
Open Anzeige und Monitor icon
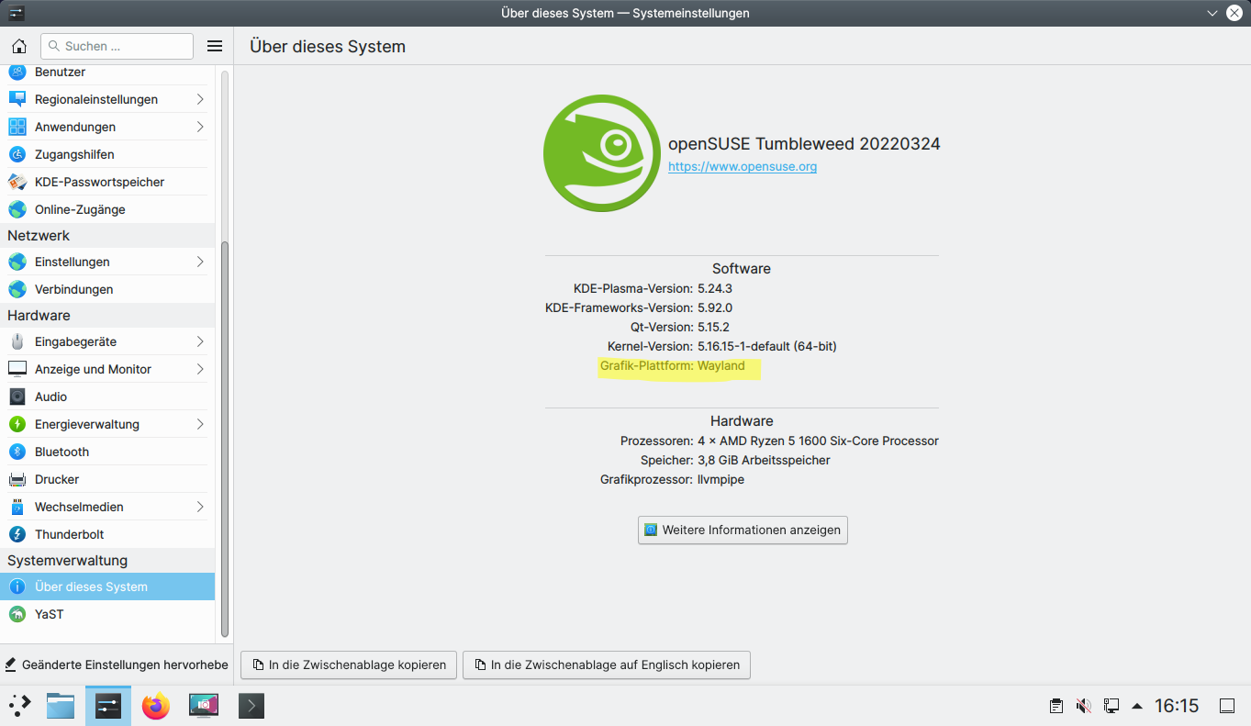pyautogui.click(x=17, y=369)
